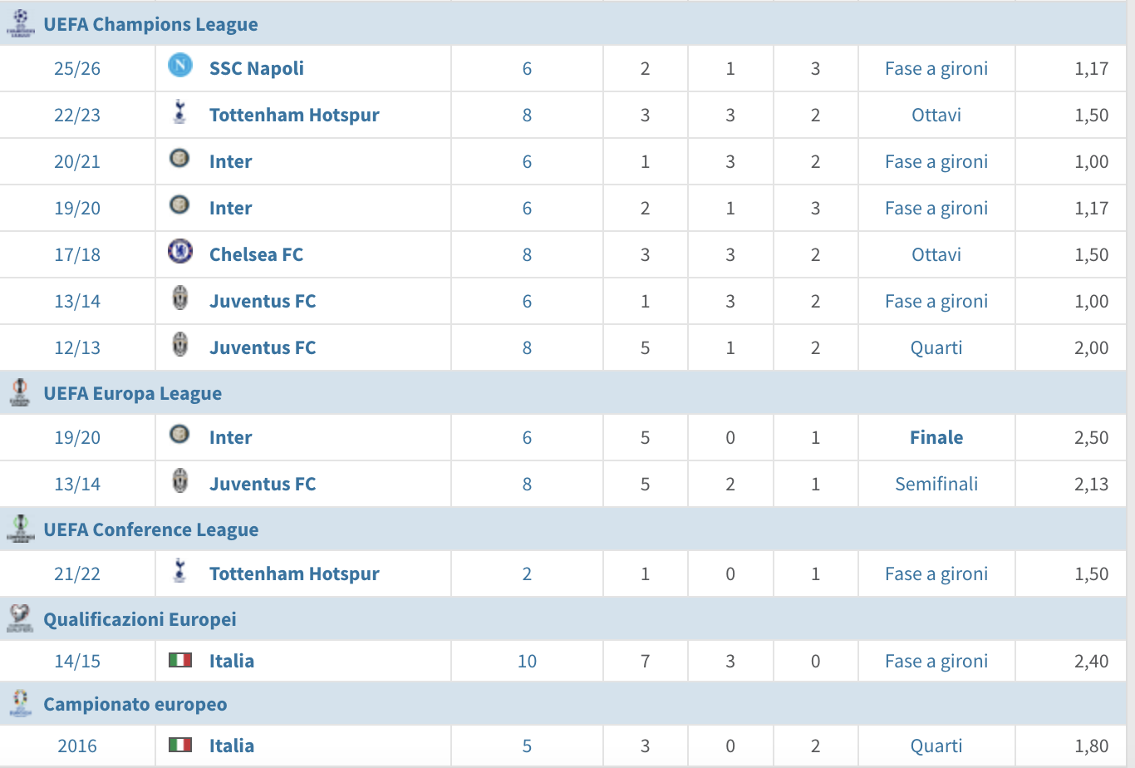Click the Chelsea FC club crest
1135x768 pixels.
(x=180, y=252)
